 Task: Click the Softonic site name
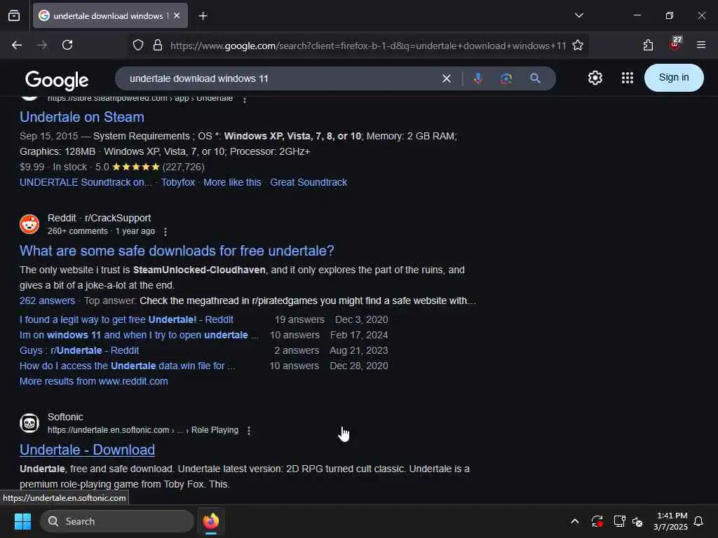coord(65,417)
